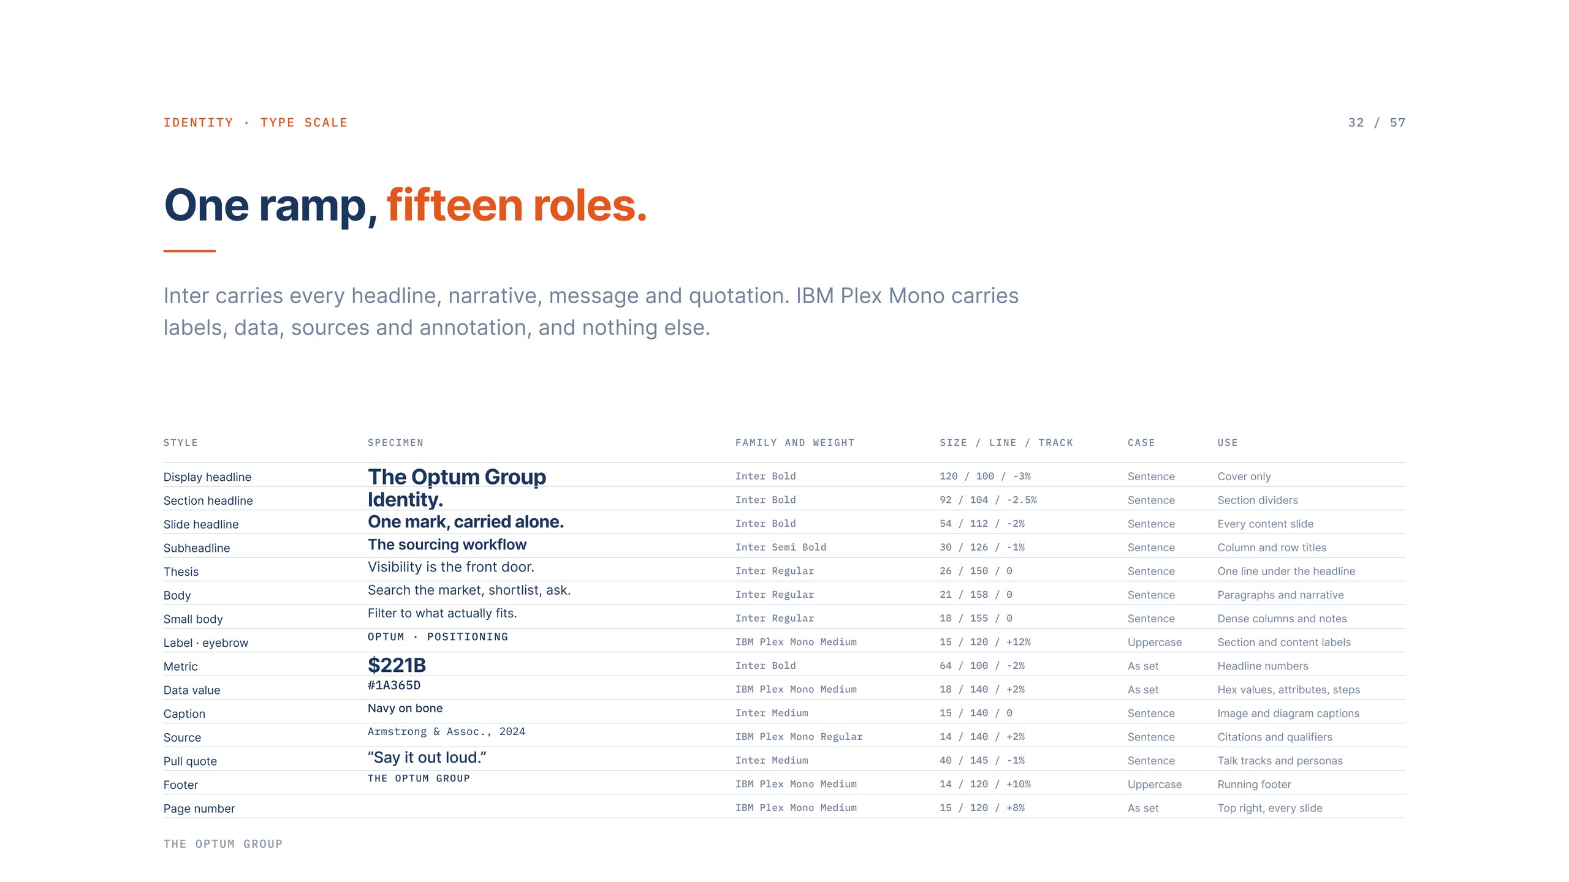
Task: Click the specimen 'Search the market, shortlist, ask.'
Action: click(469, 590)
